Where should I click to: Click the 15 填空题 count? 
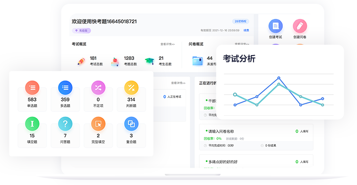[32, 136]
